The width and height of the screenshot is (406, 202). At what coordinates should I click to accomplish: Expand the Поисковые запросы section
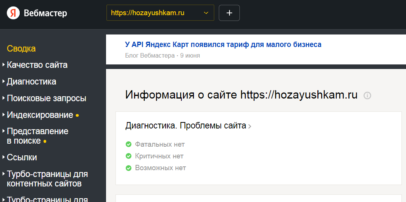47,98
